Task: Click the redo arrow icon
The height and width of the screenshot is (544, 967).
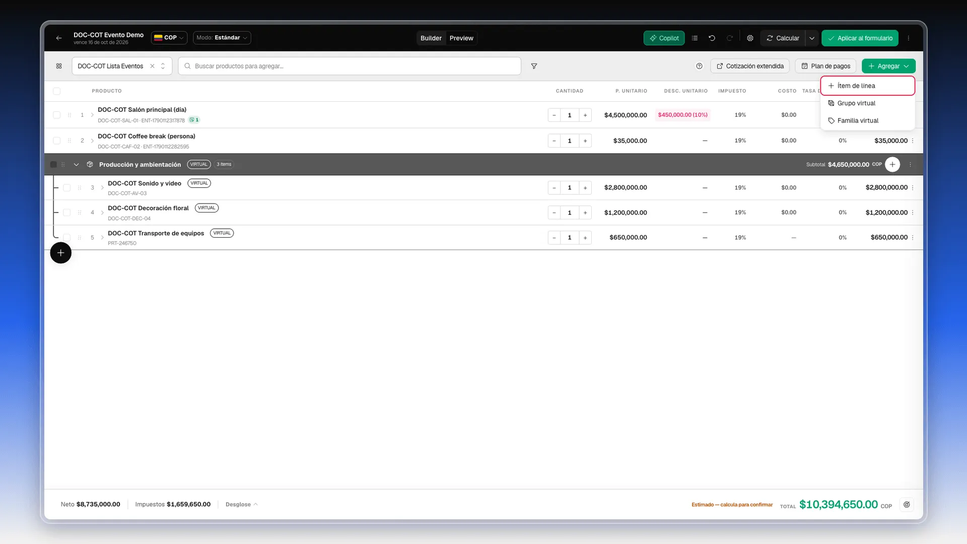Action: coord(730,38)
